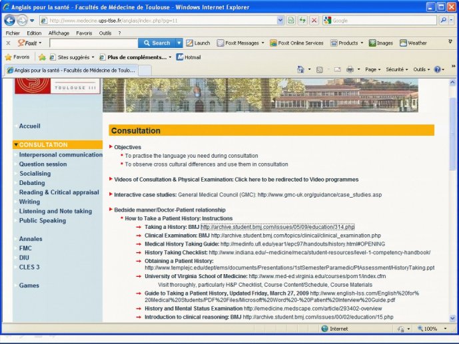This screenshot has height=344, width=459.
Task: Go back with the browser Back arrow
Action: click(9, 21)
